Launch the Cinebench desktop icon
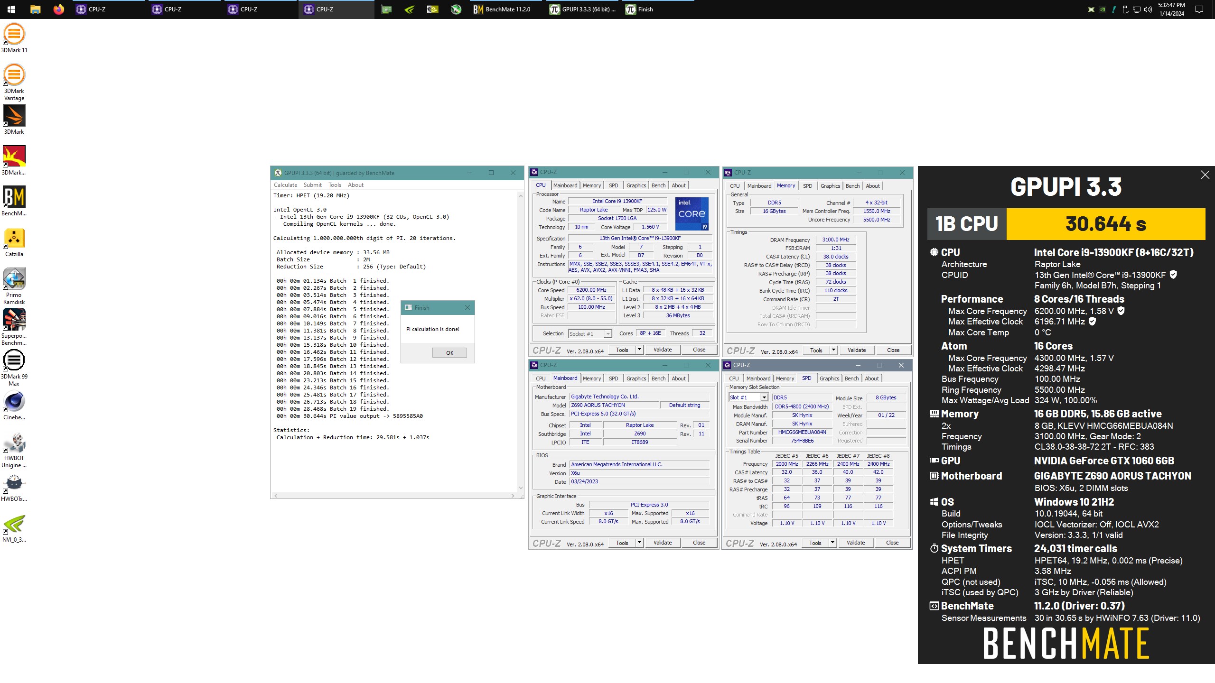Viewport: 1215px width, 683px height. click(x=14, y=406)
